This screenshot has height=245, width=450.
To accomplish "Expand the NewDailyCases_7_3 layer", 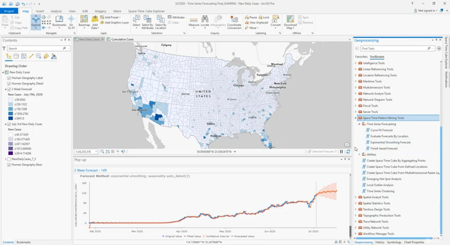I will (5, 159).
